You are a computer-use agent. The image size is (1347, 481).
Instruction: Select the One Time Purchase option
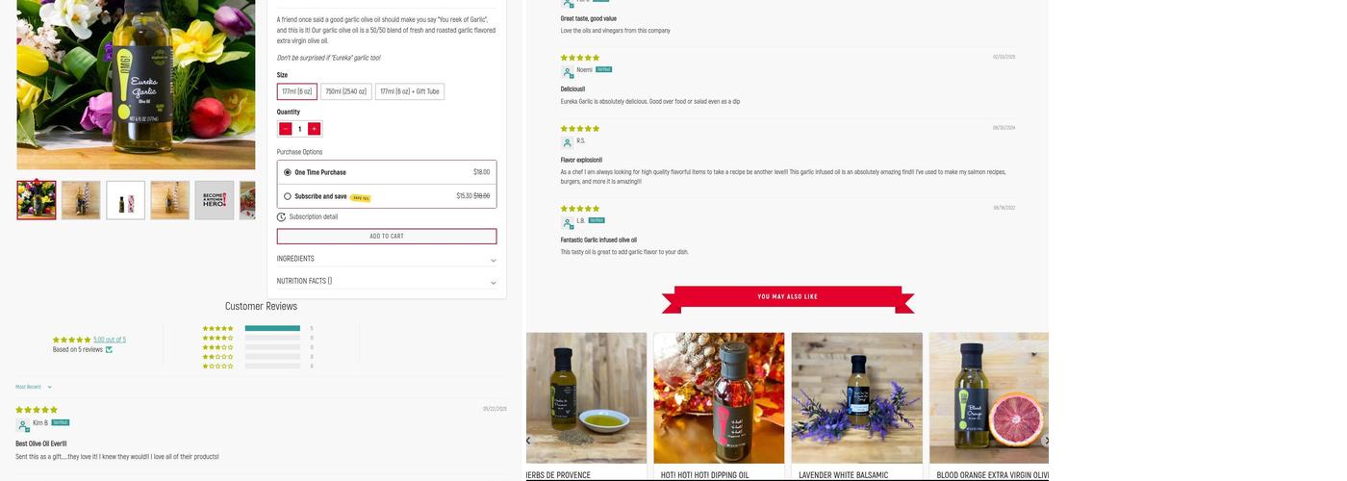(x=288, y=172)
